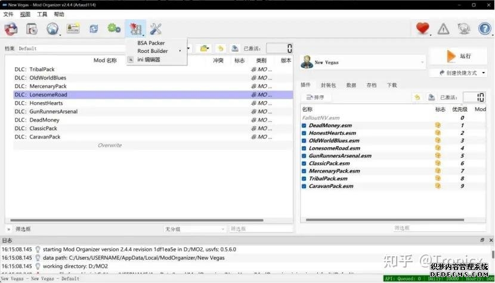Click the 运行 run button

point(458,56)
